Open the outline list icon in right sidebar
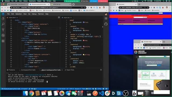The image size is (172, 97). coord(106,19)
